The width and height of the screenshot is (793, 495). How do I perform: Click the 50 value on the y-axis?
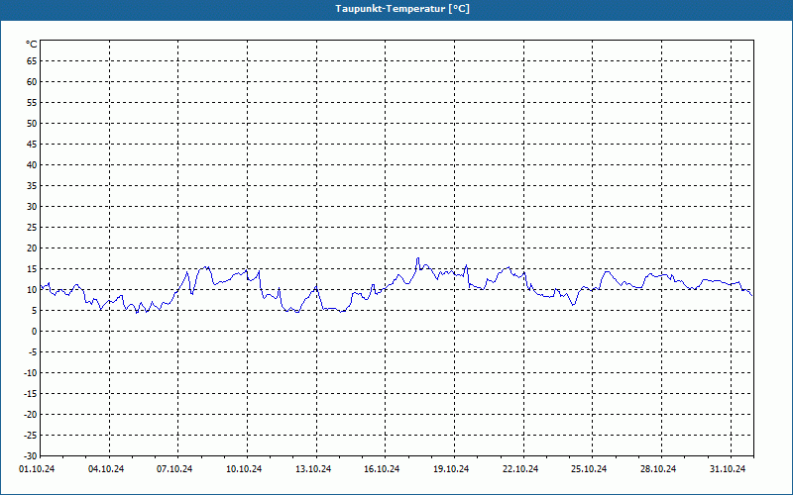click(x=32, y=123)
